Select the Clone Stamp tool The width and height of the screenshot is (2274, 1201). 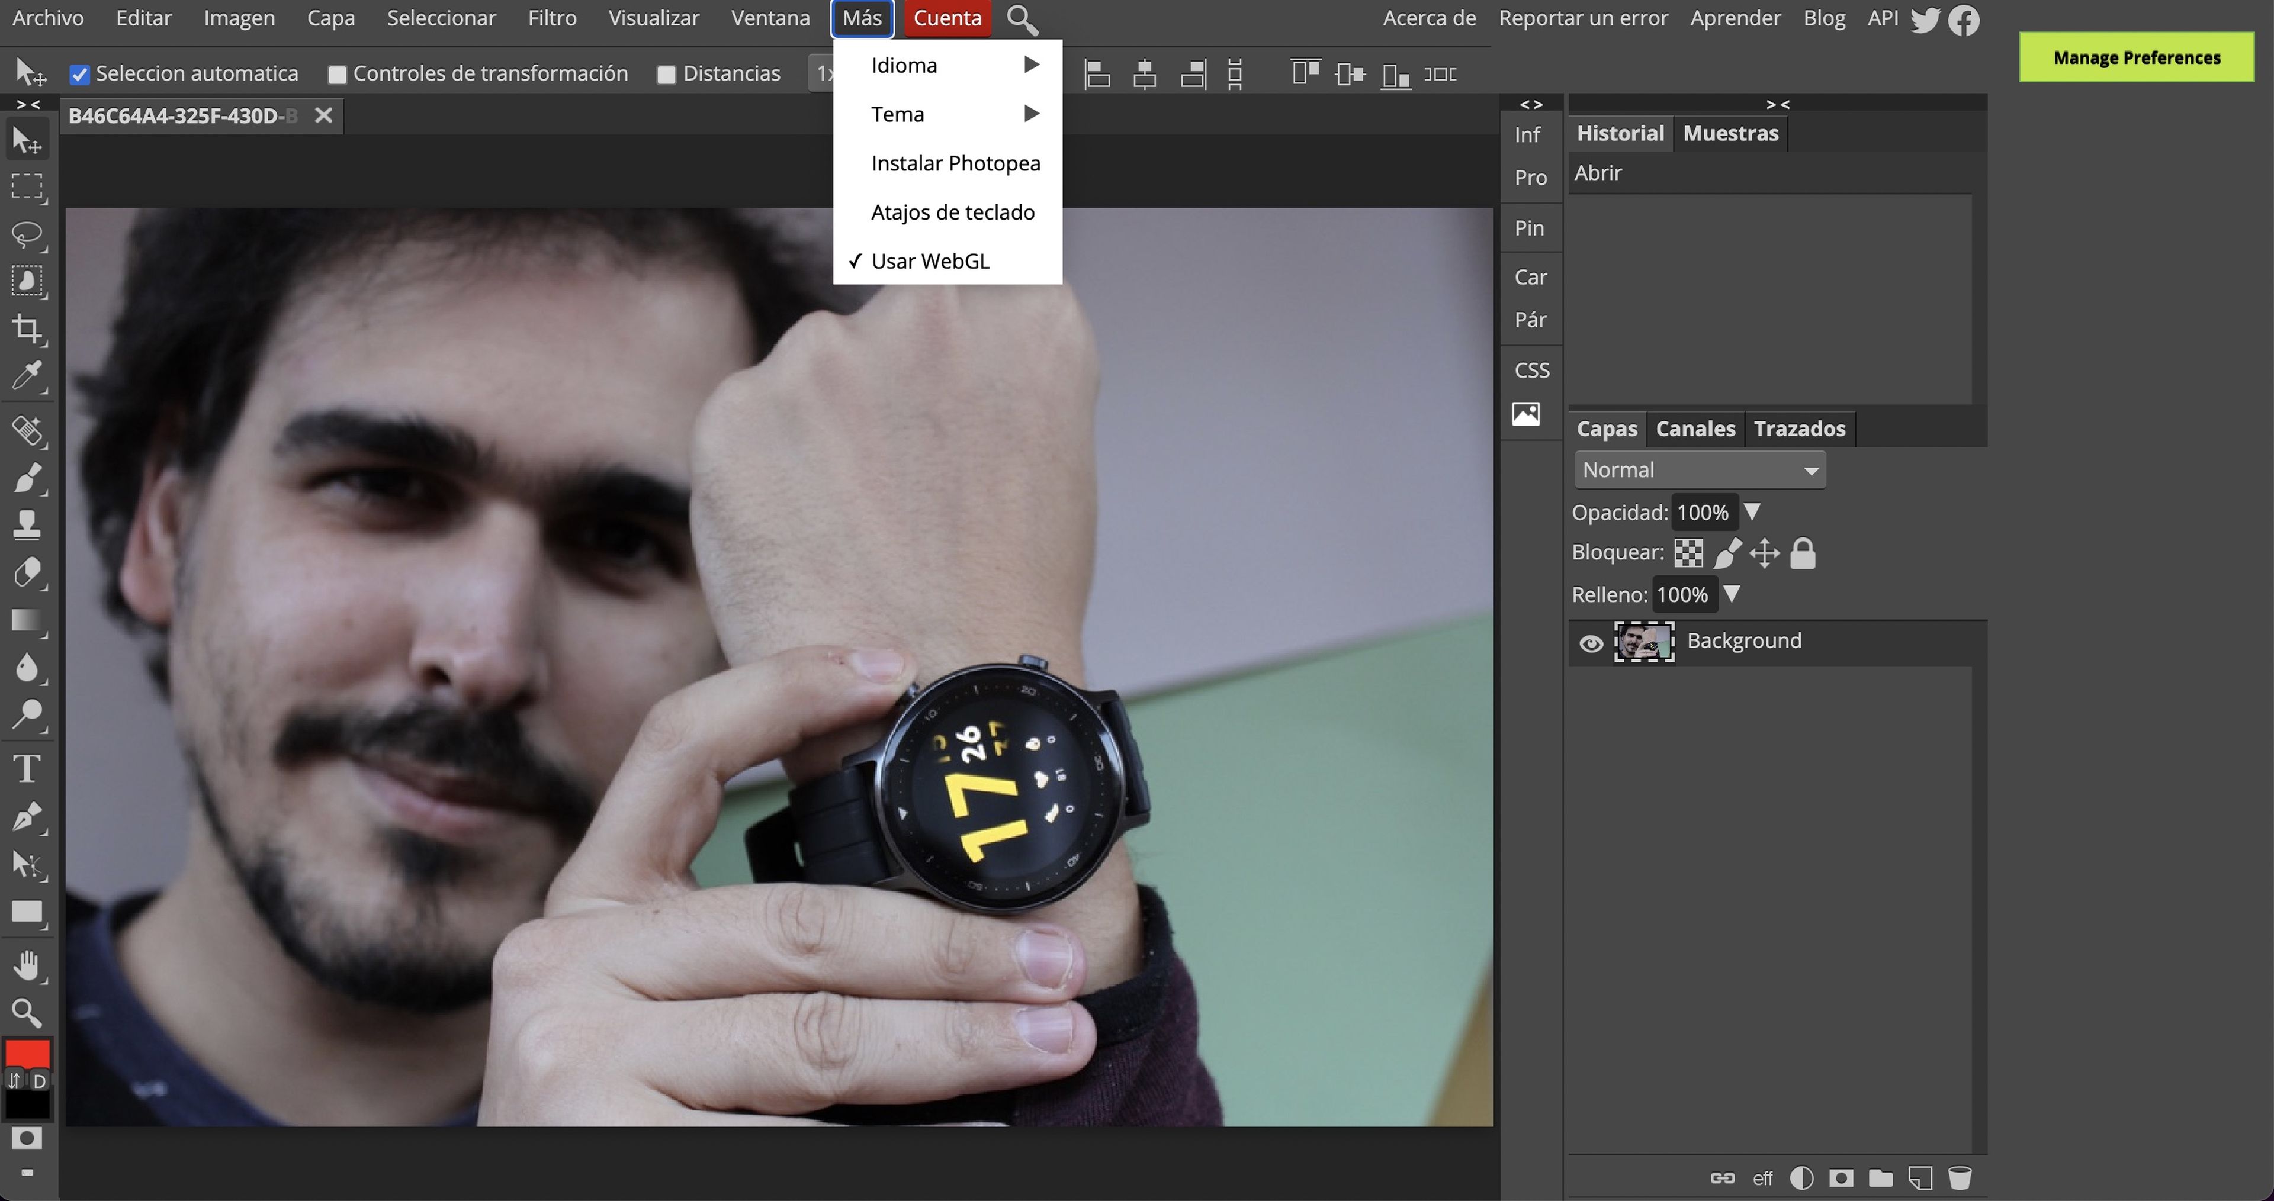pyautogui.click(x=27, y=525)
